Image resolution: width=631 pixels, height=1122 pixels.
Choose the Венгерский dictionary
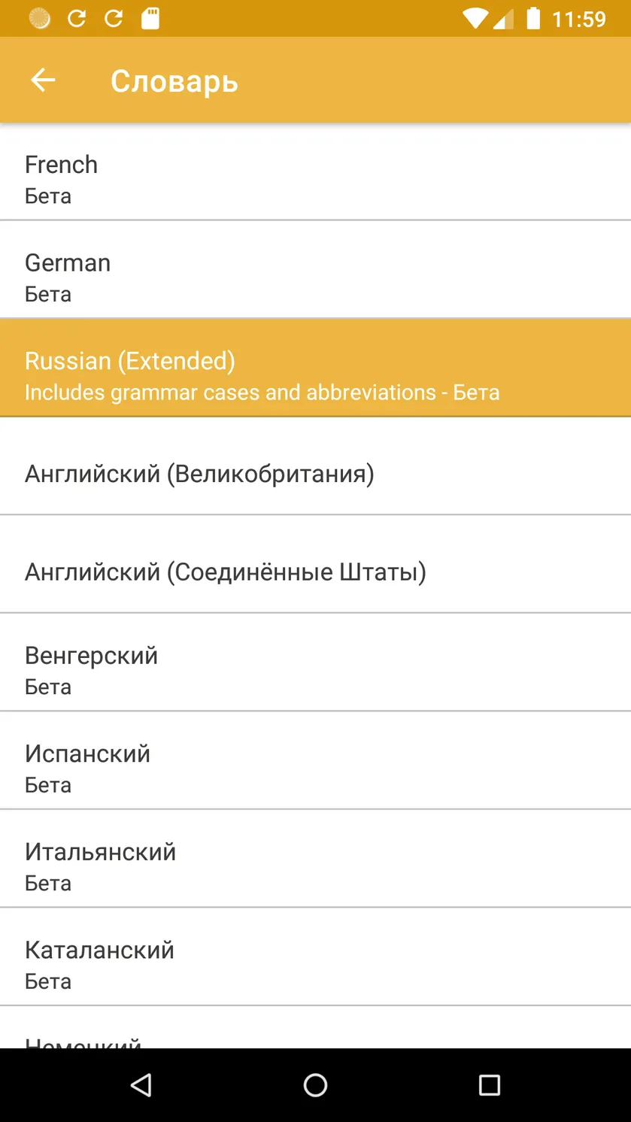point(315,663)
